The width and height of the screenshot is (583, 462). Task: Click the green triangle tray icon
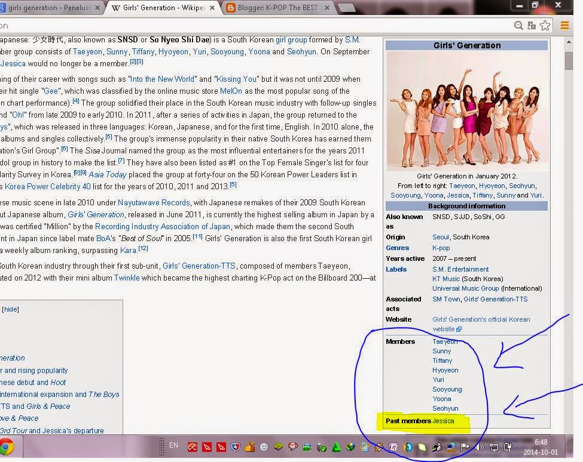click(335, 447)
